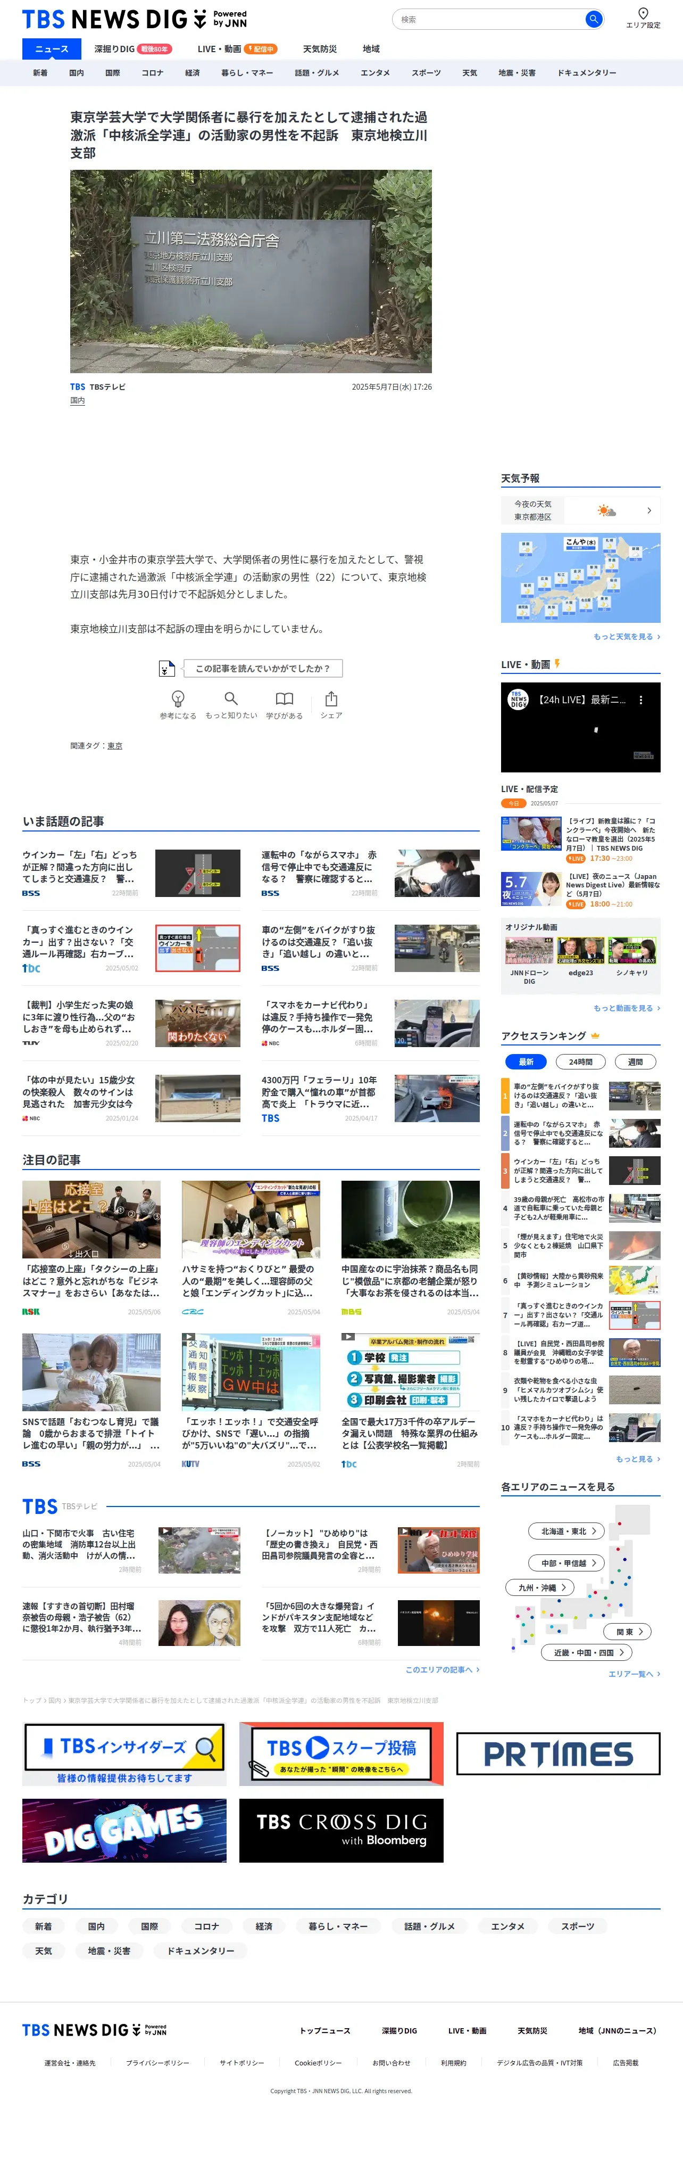Open the エリア設定 location pin icon

coord(643,13)
